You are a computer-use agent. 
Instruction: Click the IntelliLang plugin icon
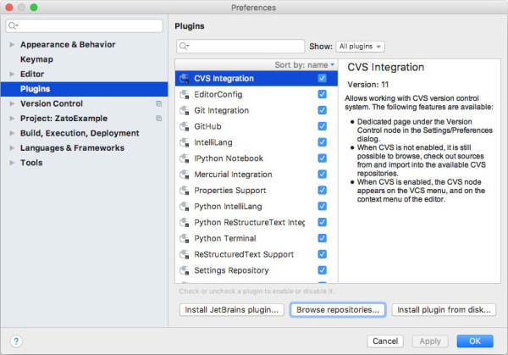tap(185, 142)
